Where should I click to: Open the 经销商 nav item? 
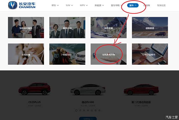147,5
